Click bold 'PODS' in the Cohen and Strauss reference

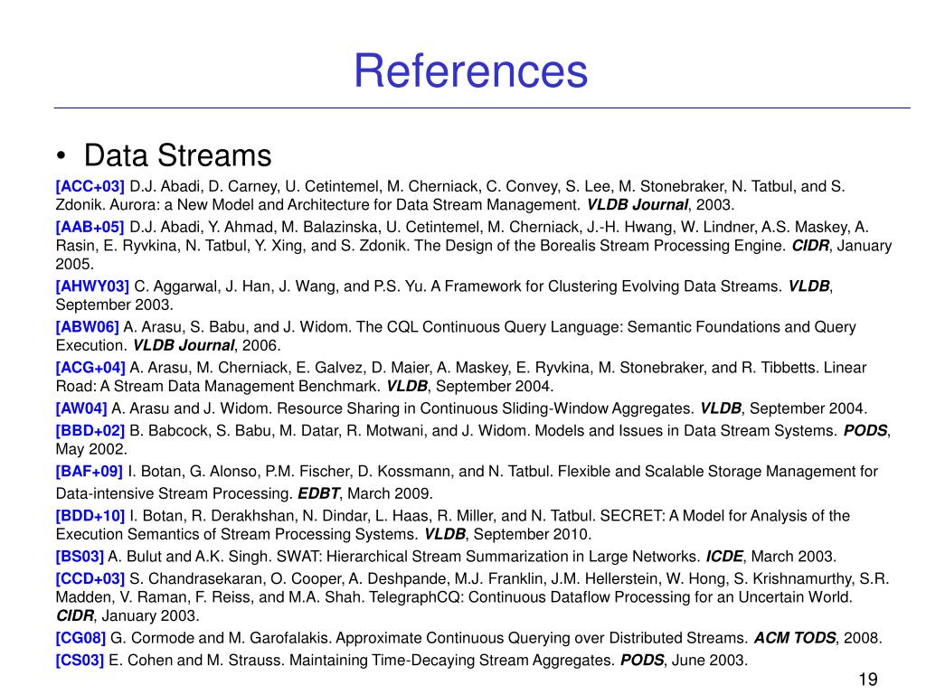click(642, 660)
